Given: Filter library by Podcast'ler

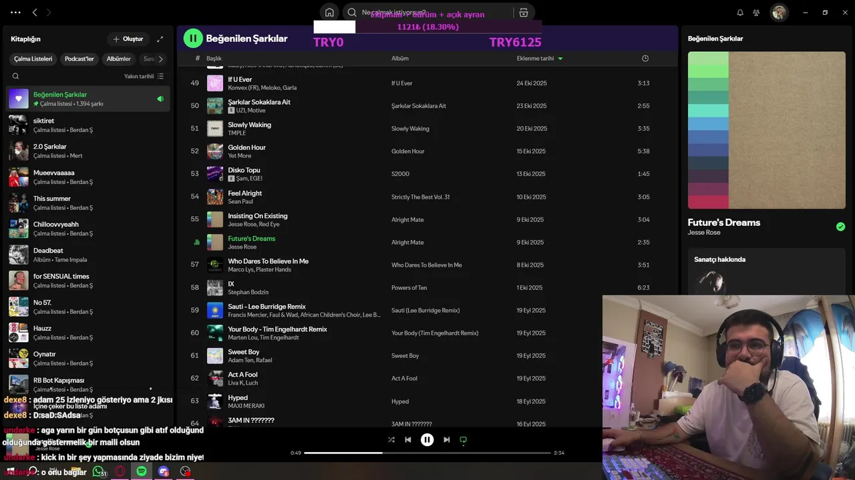Looking at the screenshot, I should coord(79,59).
